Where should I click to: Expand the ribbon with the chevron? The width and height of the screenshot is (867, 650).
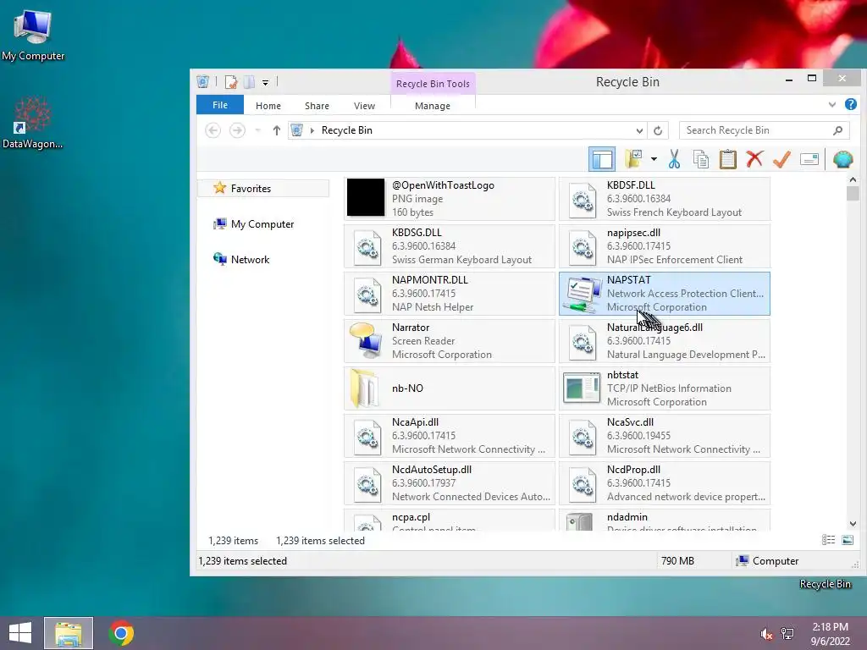(x=832, y=104)
